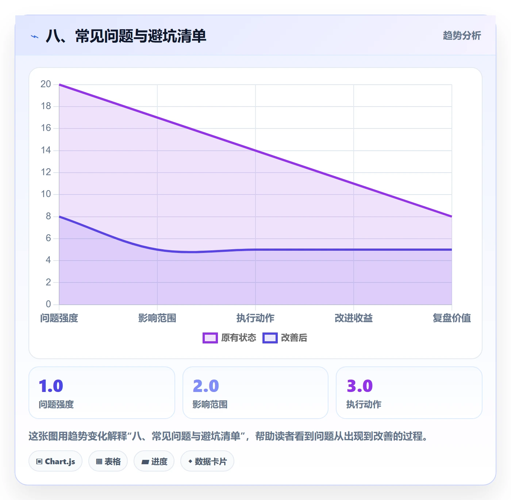Click the 影响范围 x-axis label on the chart
Image resolution: width=511 pixels, height=500 pixels.
157,318
